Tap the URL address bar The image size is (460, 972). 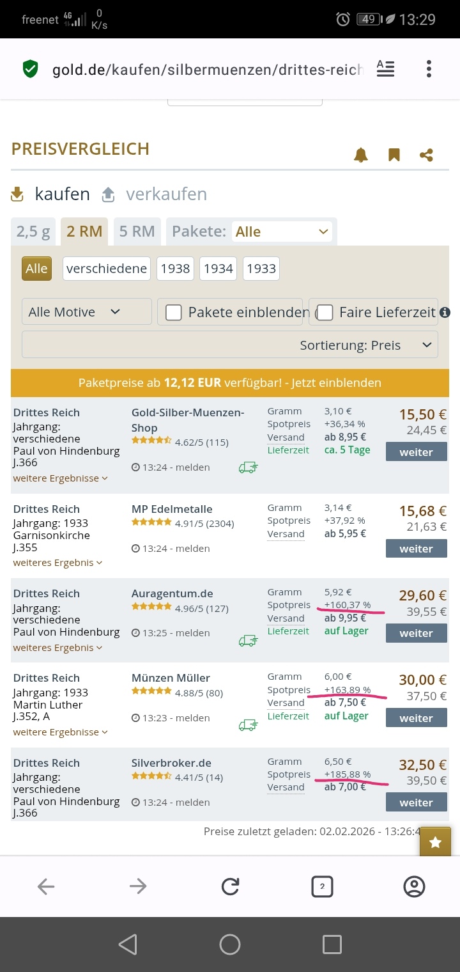[208, 69]
